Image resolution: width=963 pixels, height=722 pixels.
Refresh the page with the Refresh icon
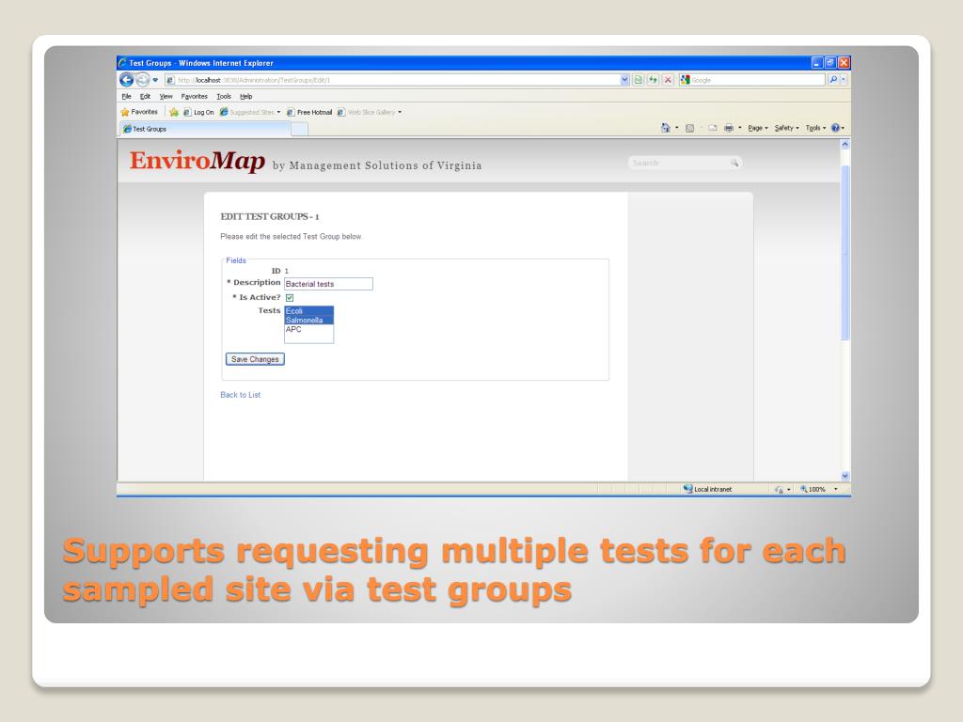coord(653,80)
